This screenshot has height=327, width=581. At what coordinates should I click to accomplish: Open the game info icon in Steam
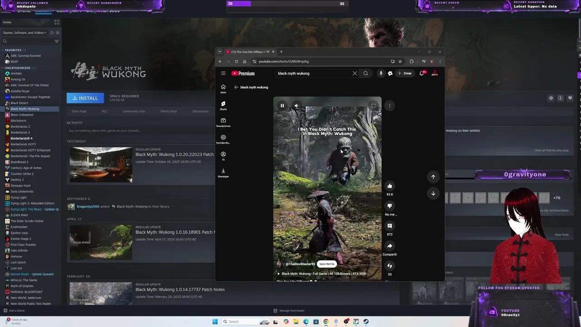pos(561,98)
